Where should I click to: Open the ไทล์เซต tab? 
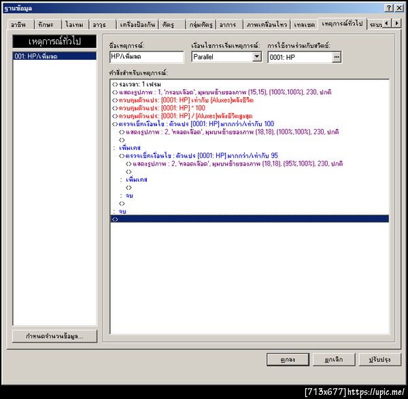[304, 25]
